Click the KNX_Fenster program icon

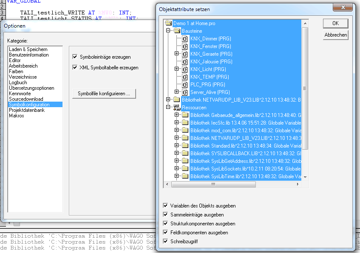[x=185, y=46]
